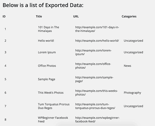Open the this-weeks-photos URL
The image size is (155, 126).
pos(96,92)
